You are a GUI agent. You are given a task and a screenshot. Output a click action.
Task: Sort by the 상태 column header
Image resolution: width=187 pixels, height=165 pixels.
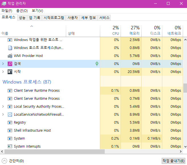click(x=83, y=31)
